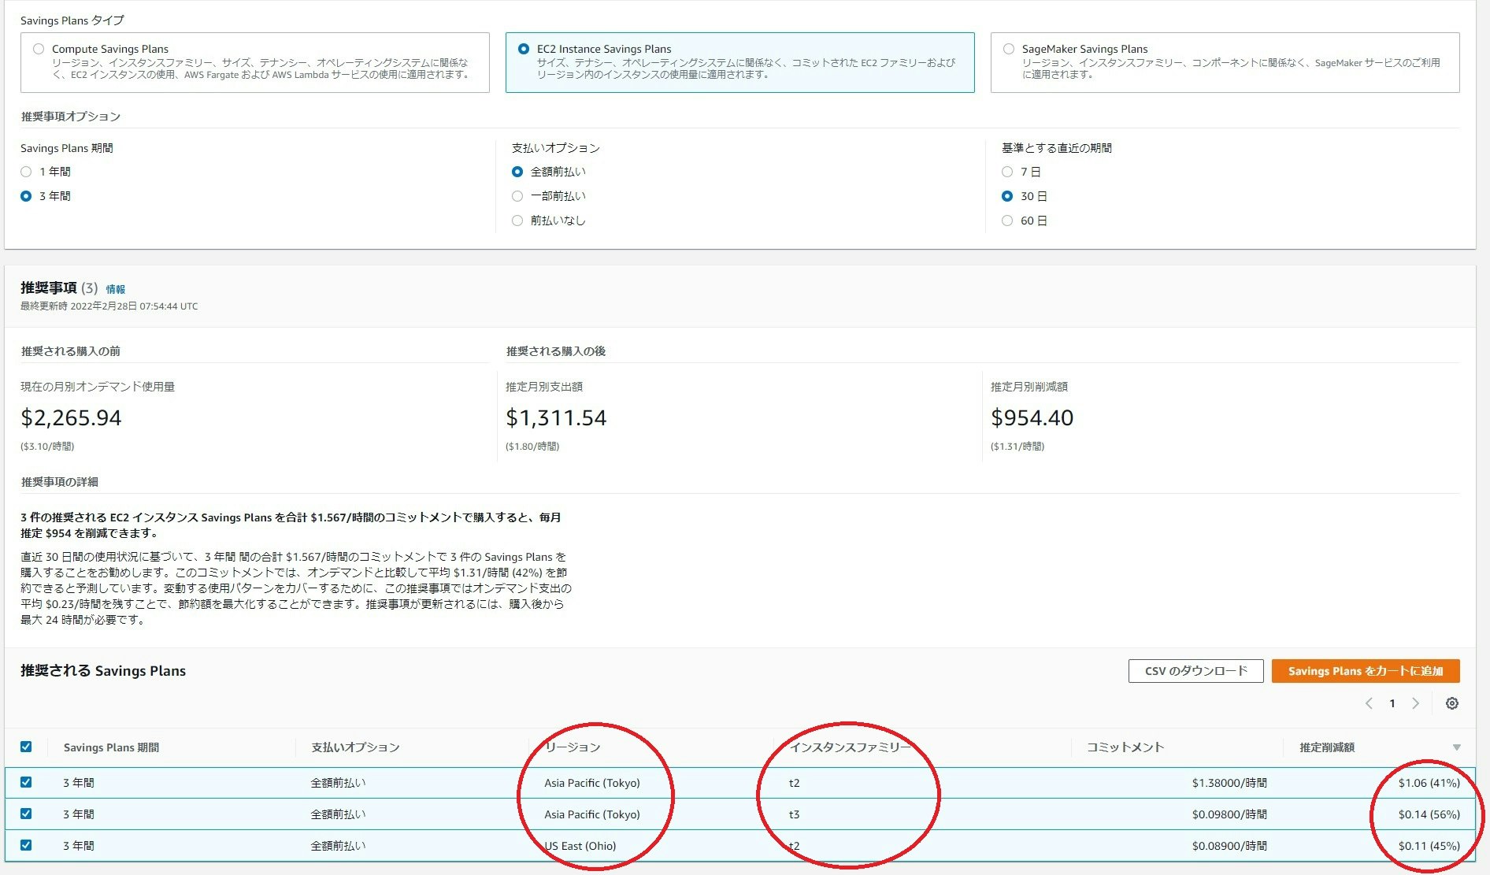Click the $1,311.54 estimated monthly spend
1490x875 pixels.
coord(556,417)
